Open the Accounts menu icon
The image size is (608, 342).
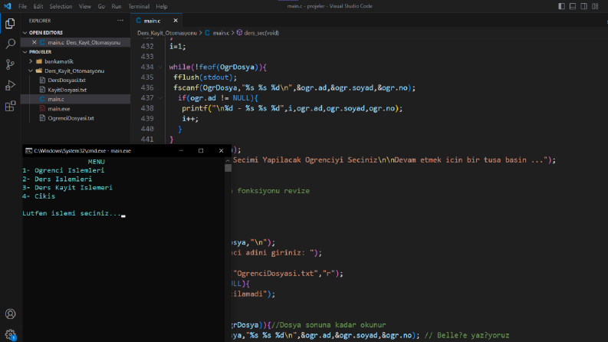10,314
